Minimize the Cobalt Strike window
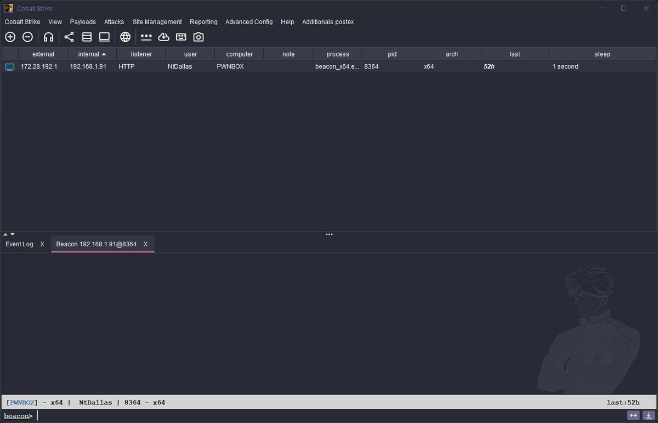This screenshot has width=658, height=423. pos(602,8)
